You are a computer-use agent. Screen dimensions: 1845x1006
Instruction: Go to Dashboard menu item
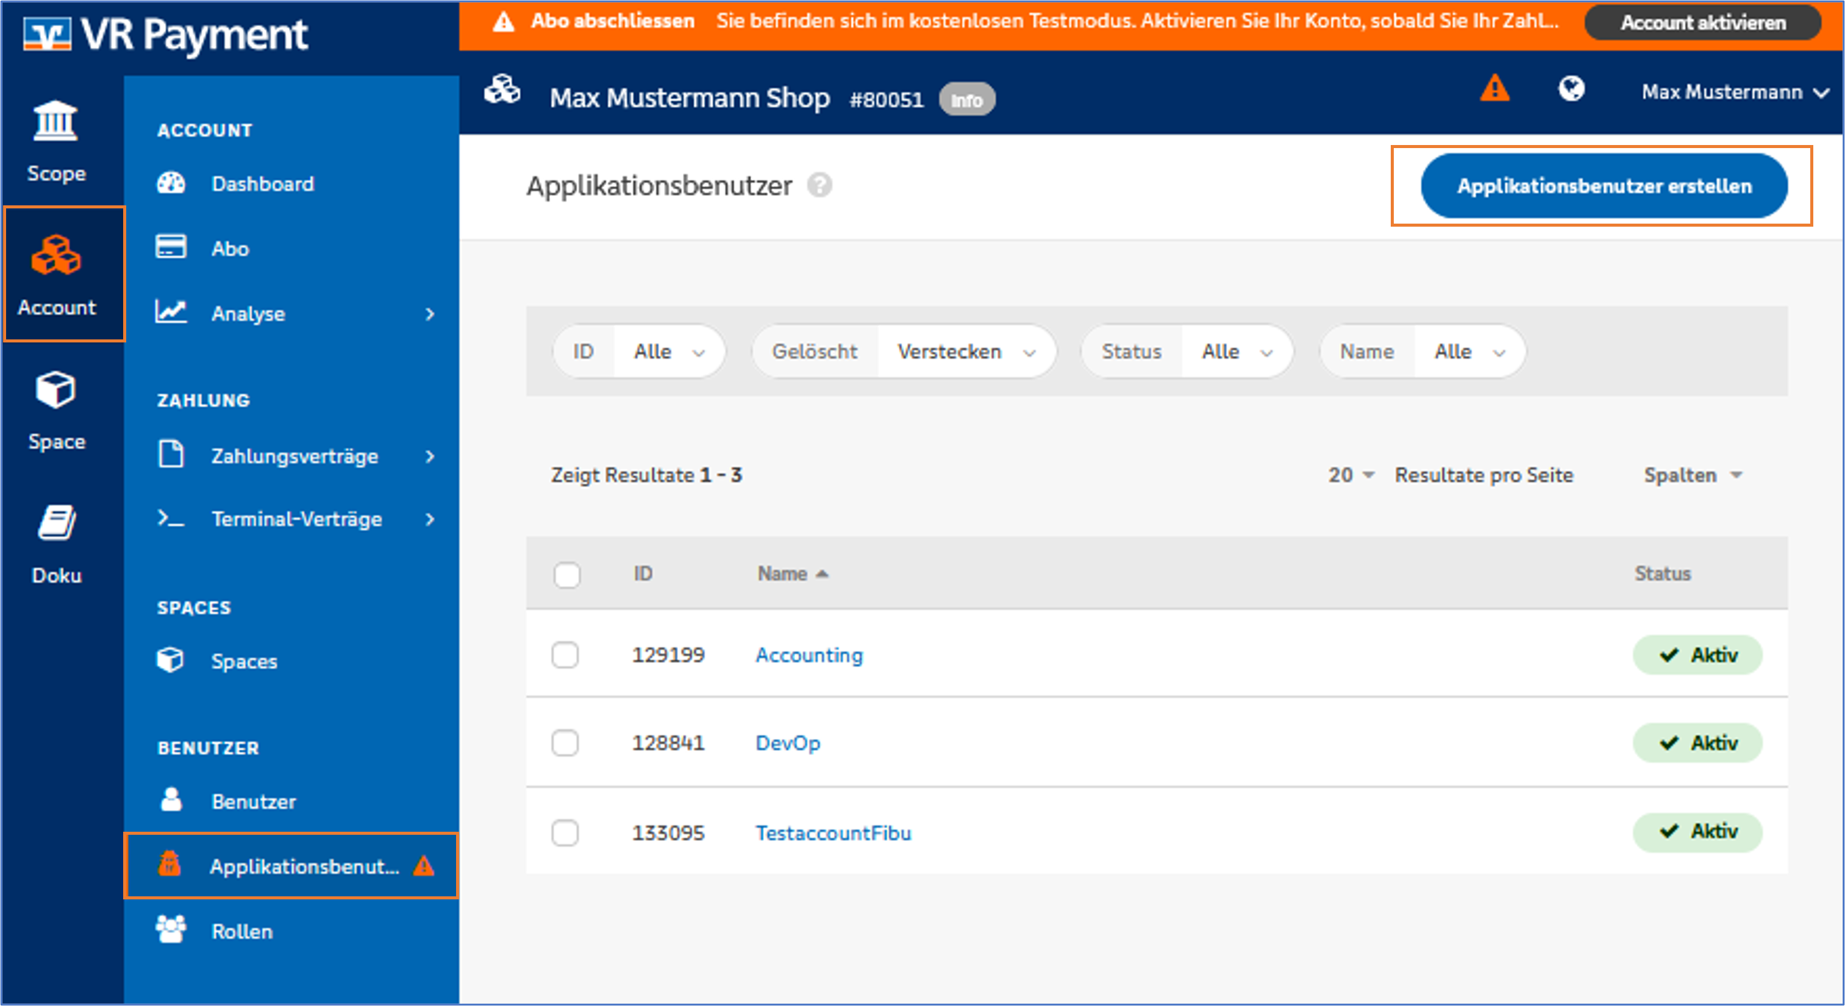coord(291,184)
